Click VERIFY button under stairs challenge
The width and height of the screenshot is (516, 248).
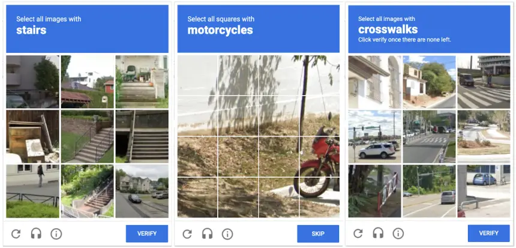click(147, 234)
